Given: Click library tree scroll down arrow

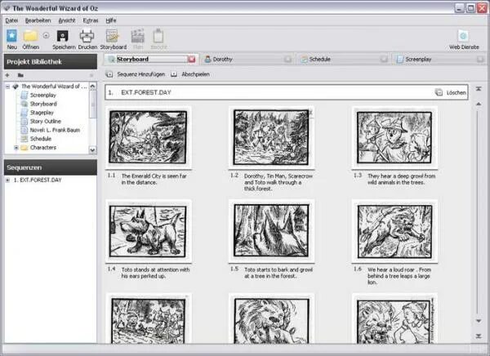Looking at the screenshot, I should point(92,150).
